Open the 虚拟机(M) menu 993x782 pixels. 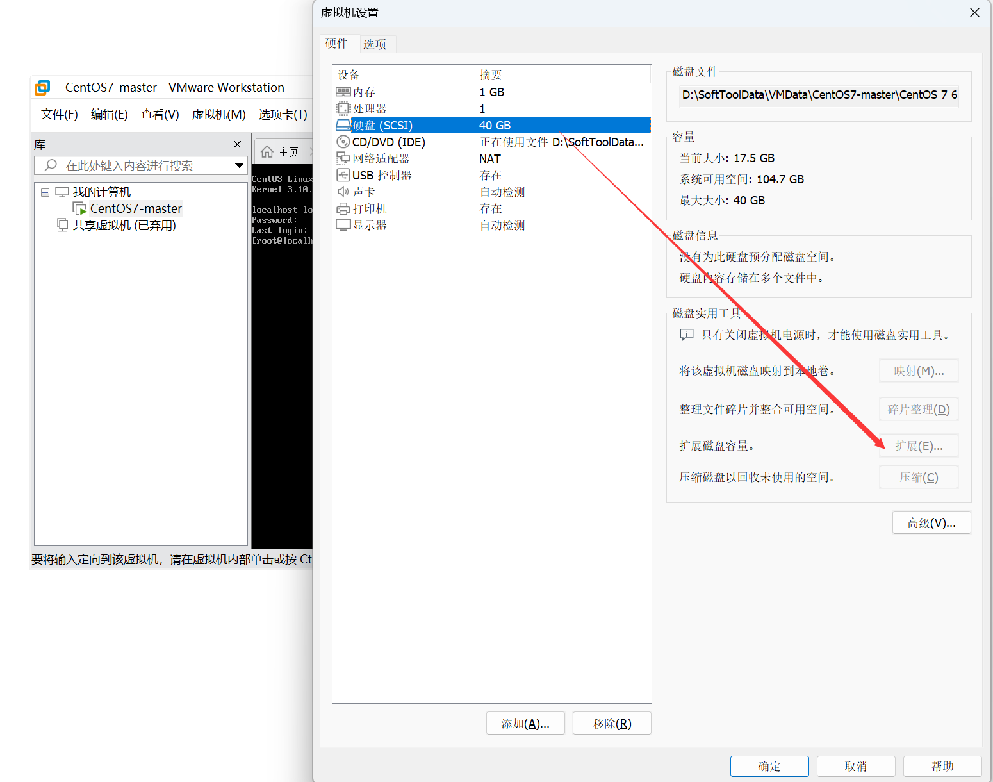[219, 115]
